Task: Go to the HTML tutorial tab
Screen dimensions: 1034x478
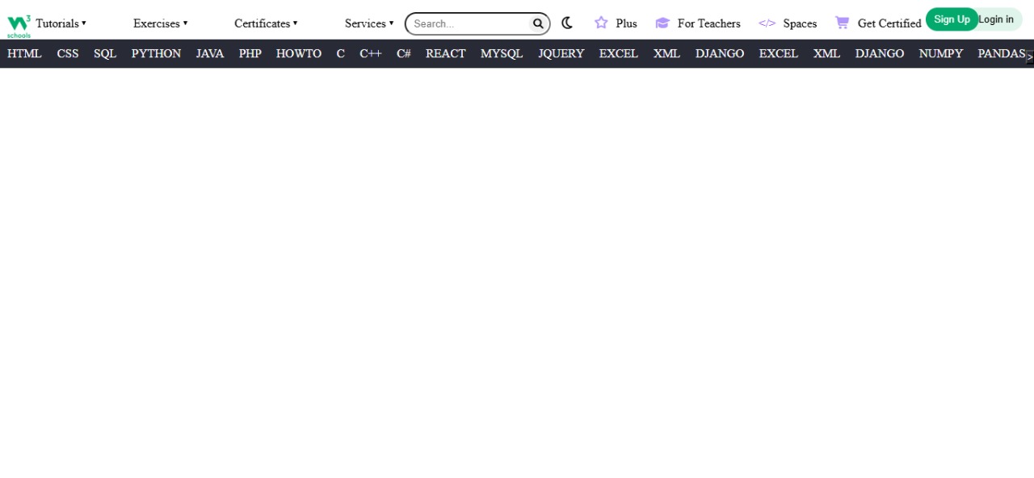Action: tap(24, 53)
